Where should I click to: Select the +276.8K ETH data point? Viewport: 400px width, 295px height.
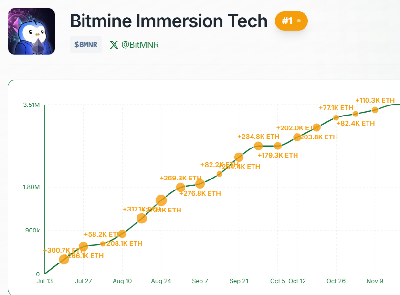(x=200, y=184)
